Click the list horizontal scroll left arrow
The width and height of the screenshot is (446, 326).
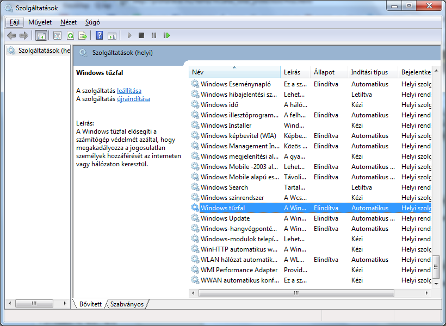tap(194, 293)
